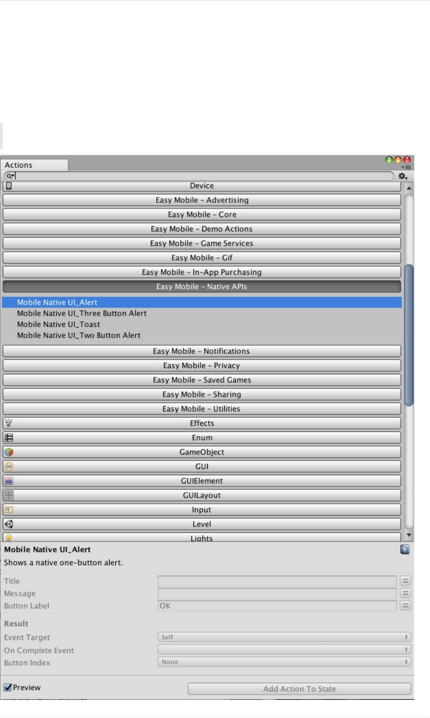Click the GUI category OK icon

(9, 466)
